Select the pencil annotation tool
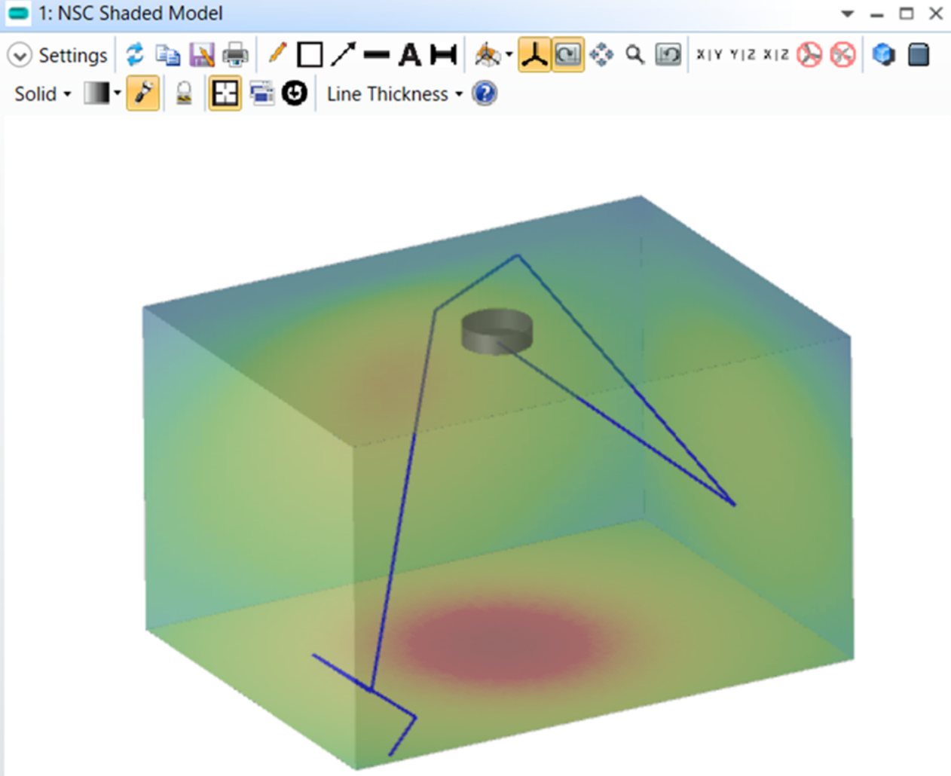Screen dimensions: 951x776 pos(277,53)
